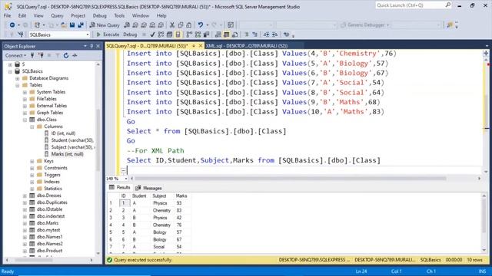The width and height of the screenshot is (492, 276).
Task: Click the Properties Window toolbar icon
Action: (231, 25)
